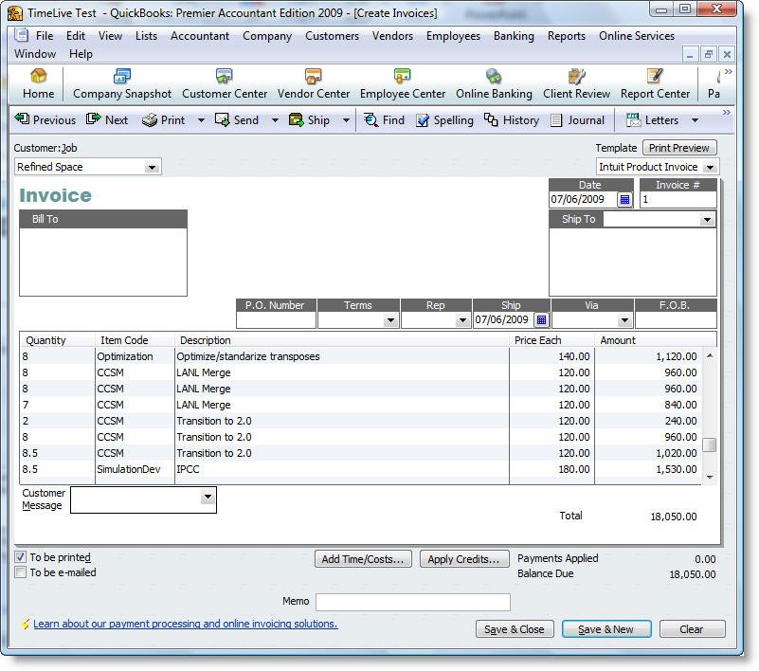Image resolution: width=759 pixels, height=671 pixels.
Task: Click the Invoice # field
Action: pyautogui.click(x=678, y=199)
